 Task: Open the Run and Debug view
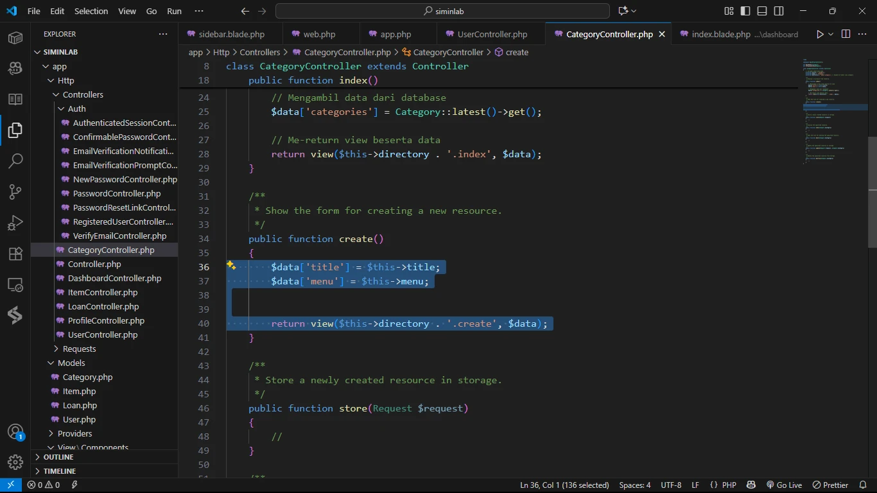click(15, 223)
